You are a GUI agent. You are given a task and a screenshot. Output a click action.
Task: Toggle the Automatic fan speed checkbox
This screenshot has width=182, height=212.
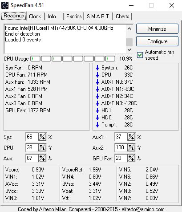pos(140,55)
